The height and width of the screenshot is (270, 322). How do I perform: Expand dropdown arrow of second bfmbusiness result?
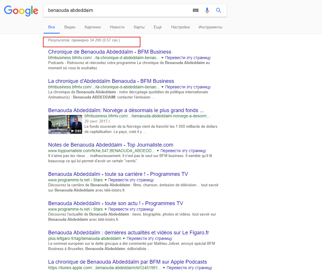tap(162, 87)
